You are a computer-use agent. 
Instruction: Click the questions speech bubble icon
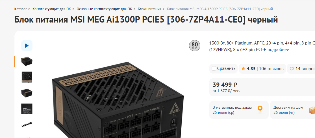[x=292, y=69]
